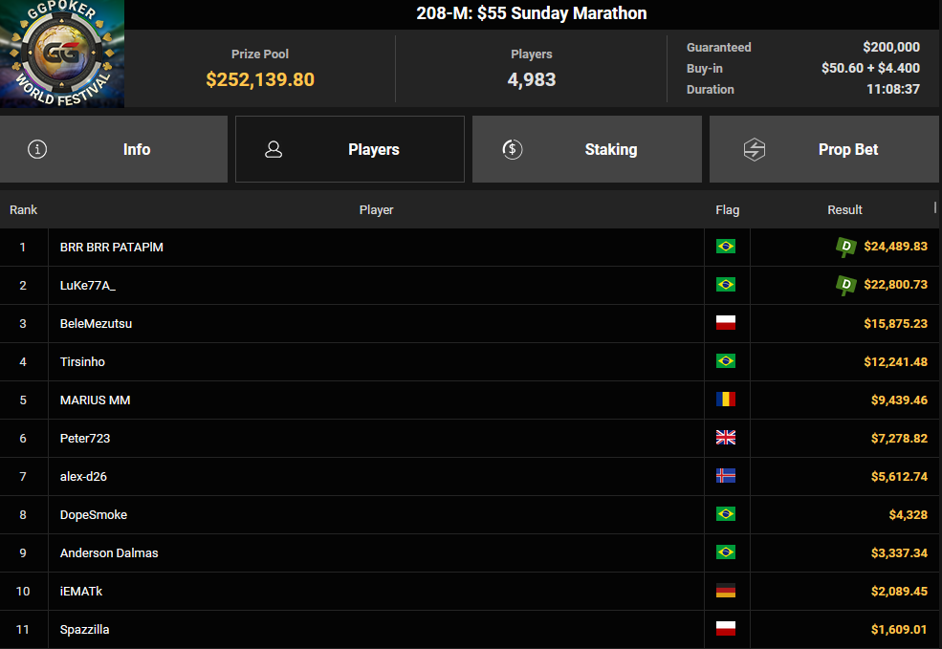Select player Spazzilla
Image resolution: width=942 pixels, height=649 pixels.
(x=85, y=629)
